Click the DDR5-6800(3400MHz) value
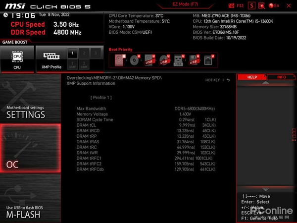This screenshot has width=297, height=223. point(195,109)
